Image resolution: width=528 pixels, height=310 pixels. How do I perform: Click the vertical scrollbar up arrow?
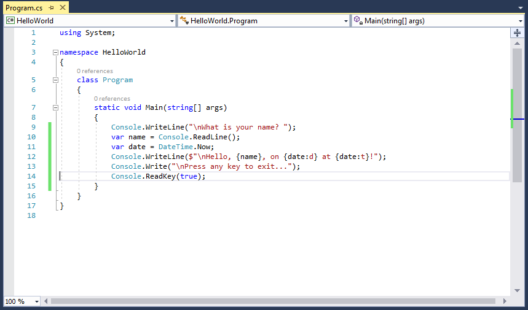click(x=517, y=44)
